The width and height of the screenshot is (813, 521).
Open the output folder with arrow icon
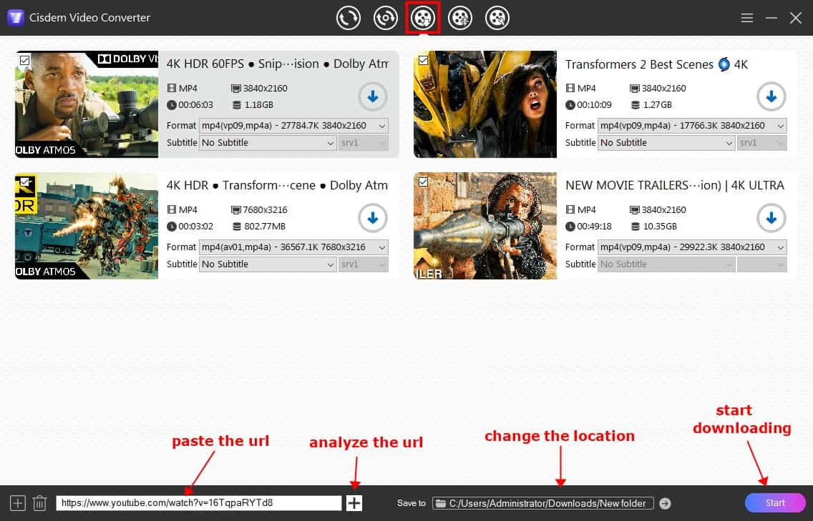tap(665, 503)
